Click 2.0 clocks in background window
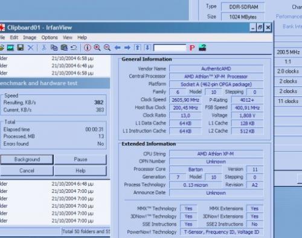 [288, 71]
